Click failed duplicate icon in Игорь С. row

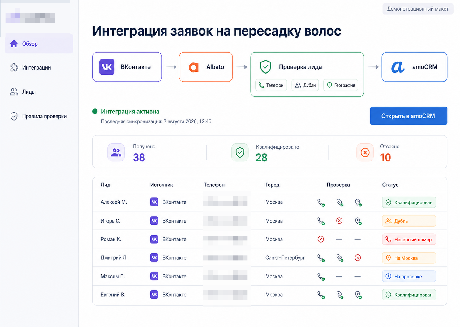pyautogui.click(x=339, y=221)
